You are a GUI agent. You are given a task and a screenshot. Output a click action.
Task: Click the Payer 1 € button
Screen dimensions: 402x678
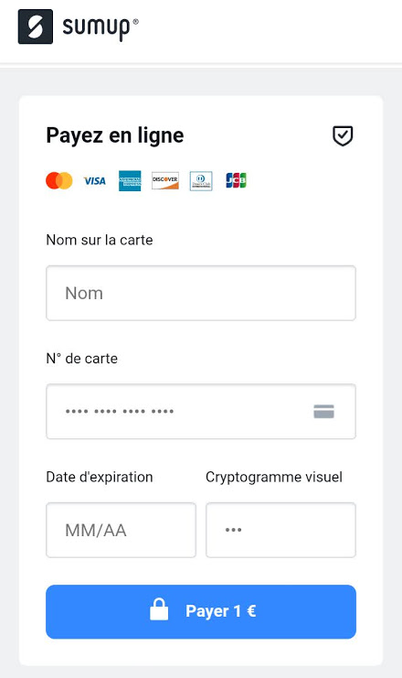(x=201, y=611)
